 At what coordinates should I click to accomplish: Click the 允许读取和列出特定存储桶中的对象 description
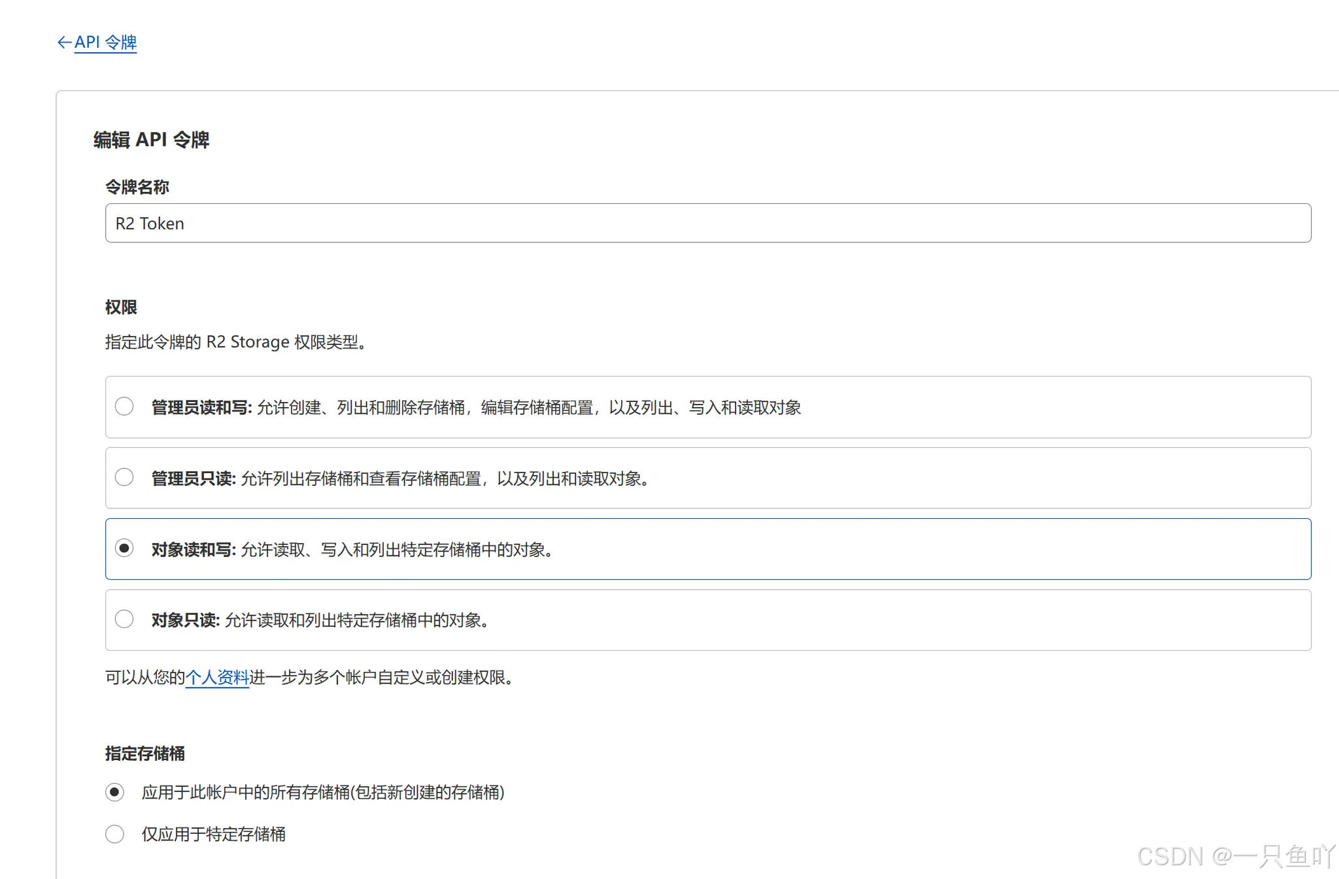356,620
